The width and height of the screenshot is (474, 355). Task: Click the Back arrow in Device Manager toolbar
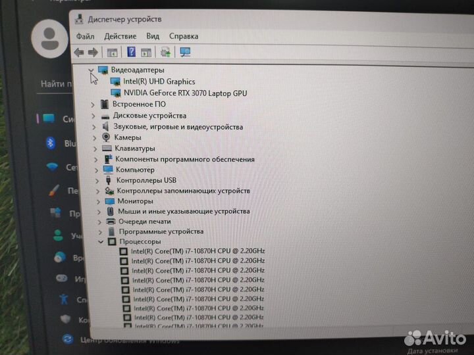[79, 52]
